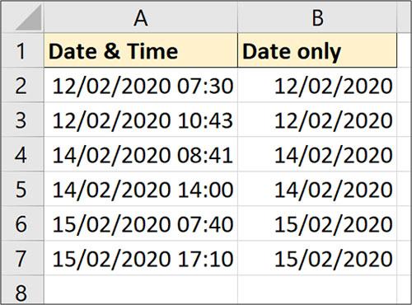Select row 4 header
The width and height of the screenshot is (412, 305).
[22, 154]
